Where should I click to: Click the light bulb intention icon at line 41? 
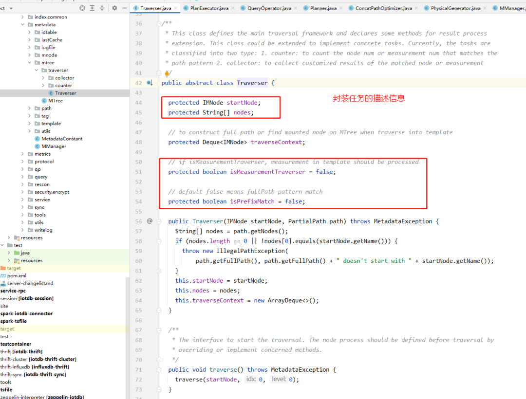click(x=167, y=73)
